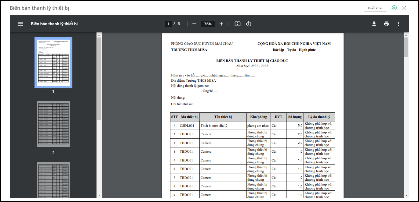This screenshot has width=419, height=202.
Task: Zoom out with the minus icon
Action: click(x=194, y=24)
